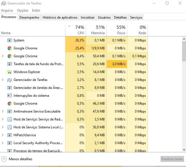Screen dimensions: 186x167
Task: Click the 26,3% CPU value
Action: [x=80, y=40]
